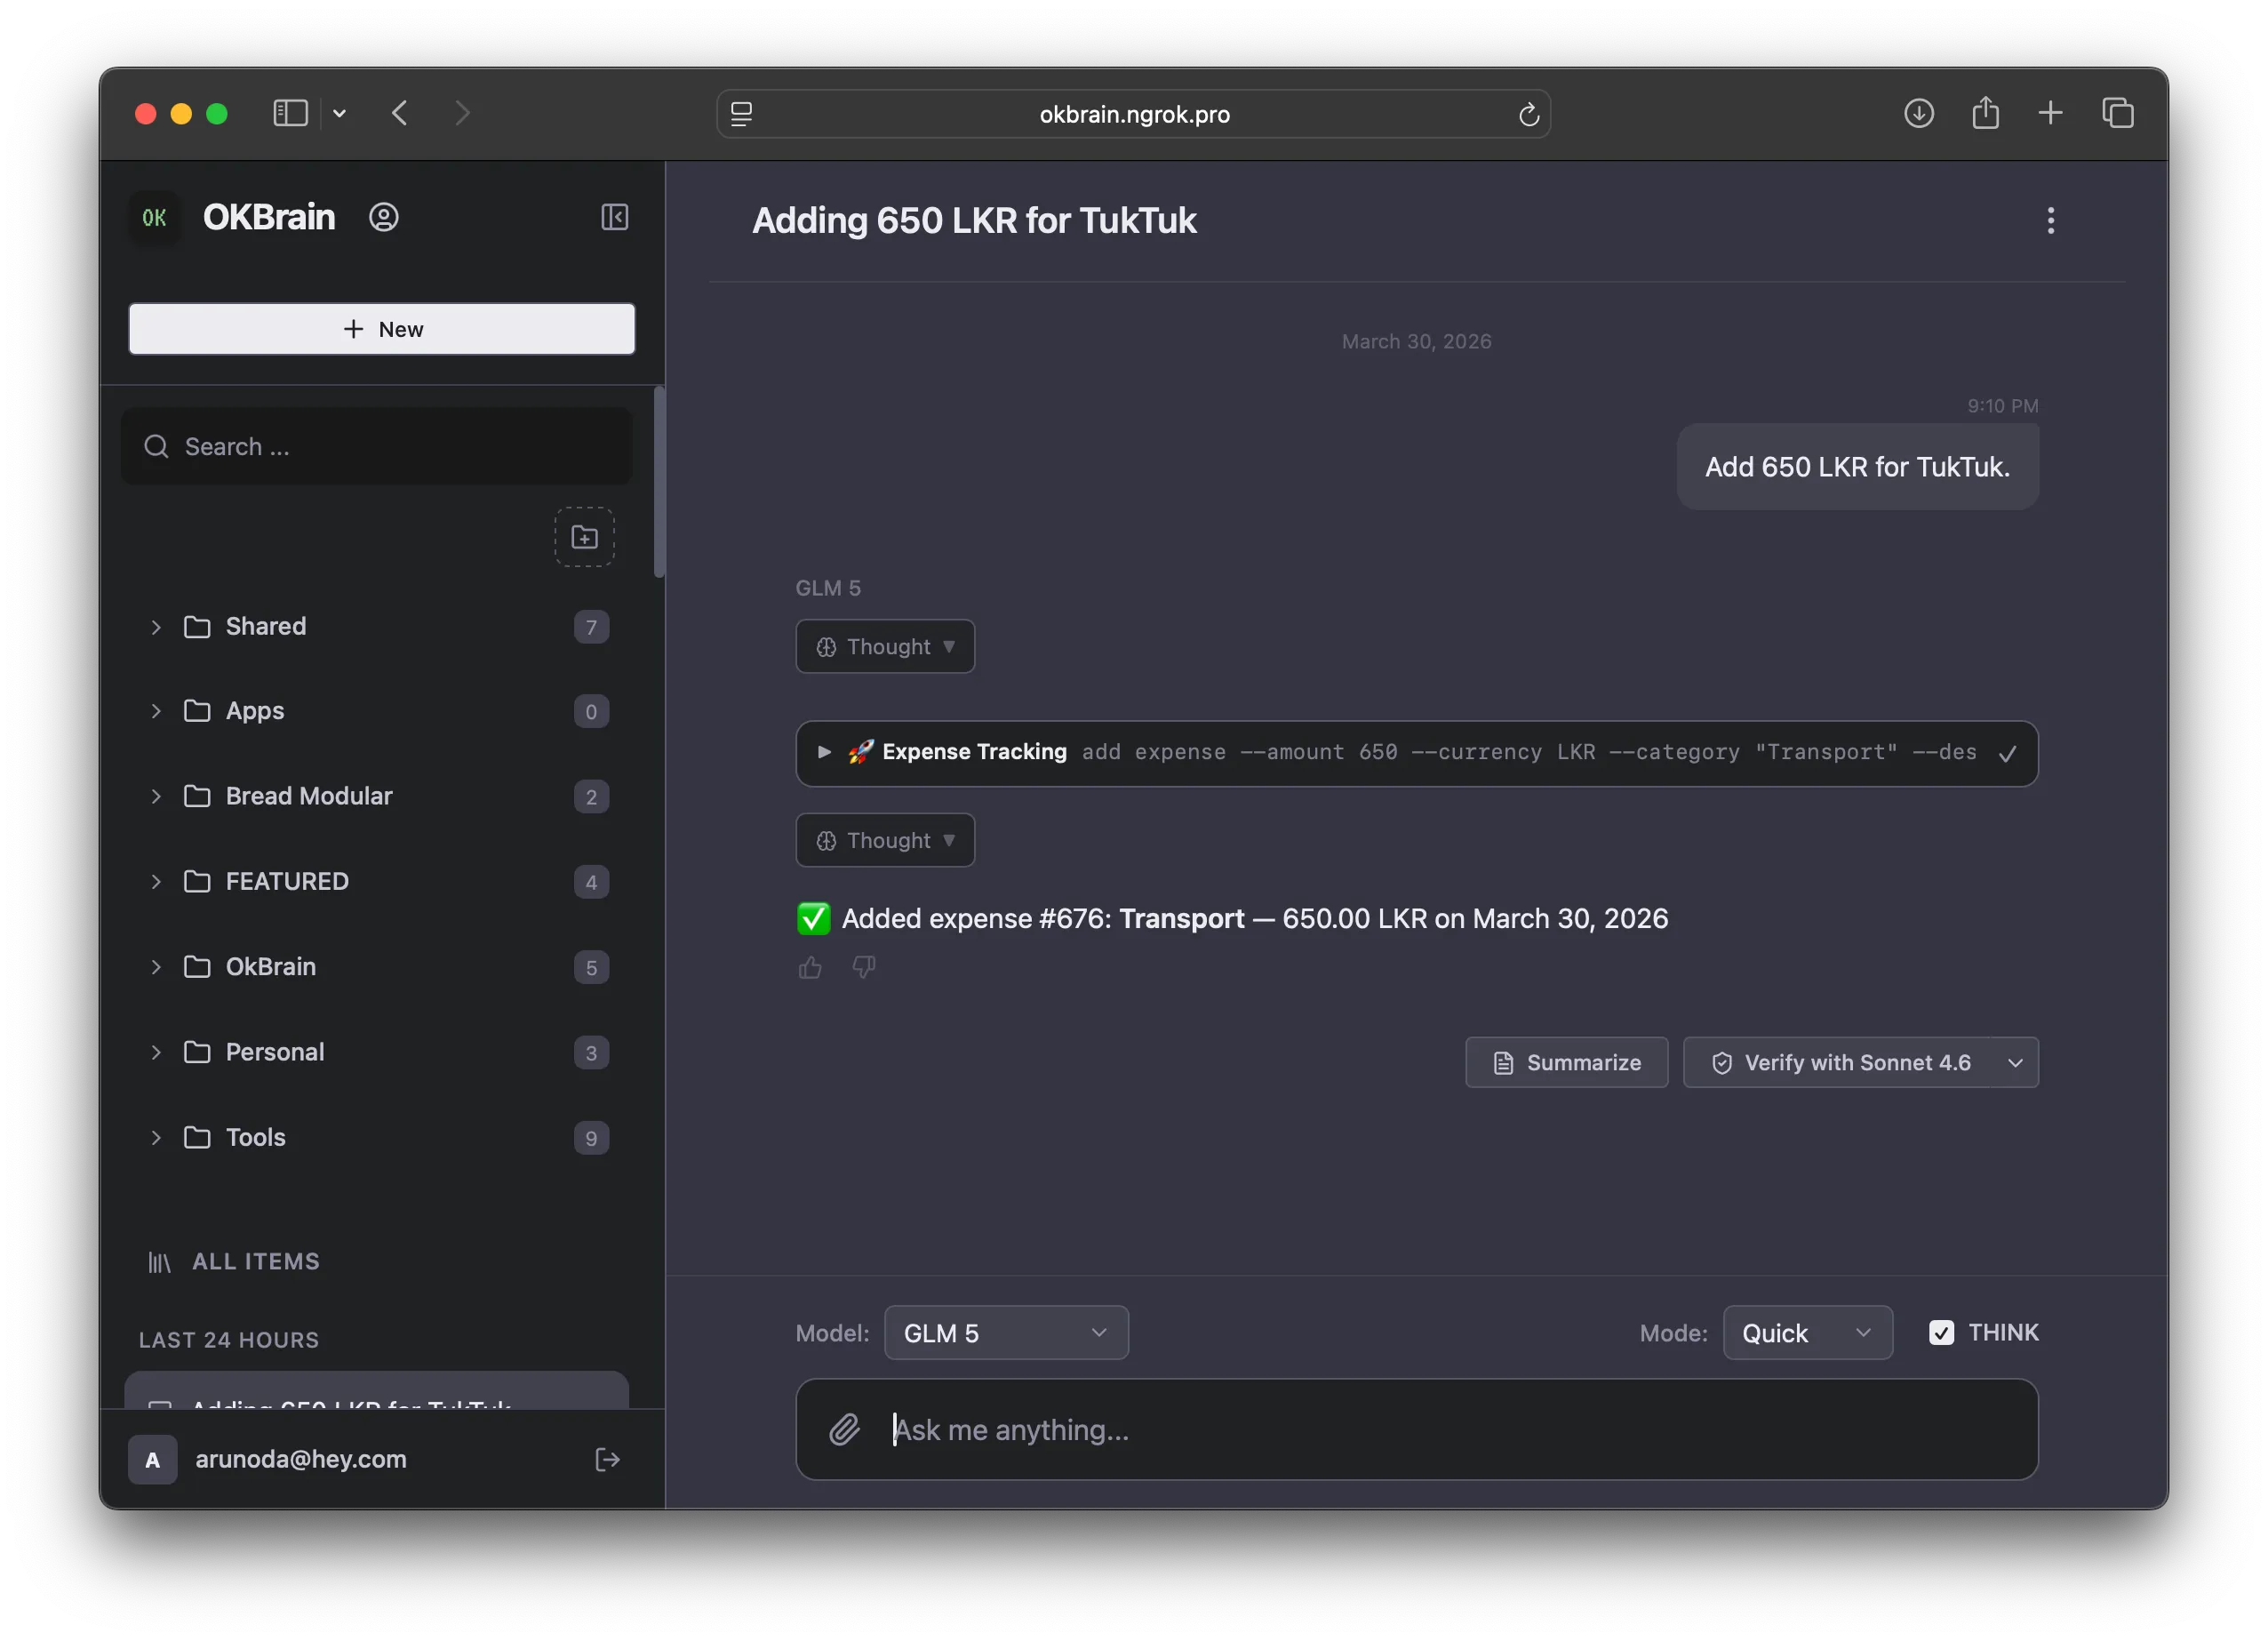Screen dimensions: 2268x1641
Task: Give the response a thumbs up
Action: [810, 966]
